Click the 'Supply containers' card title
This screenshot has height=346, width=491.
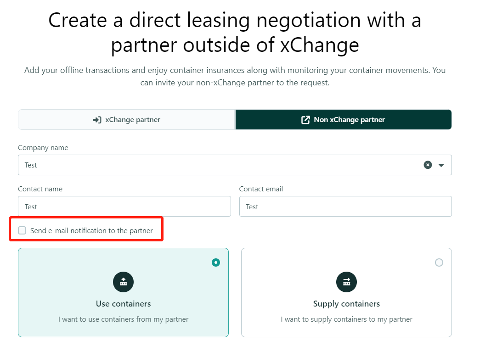coord(346,304)
